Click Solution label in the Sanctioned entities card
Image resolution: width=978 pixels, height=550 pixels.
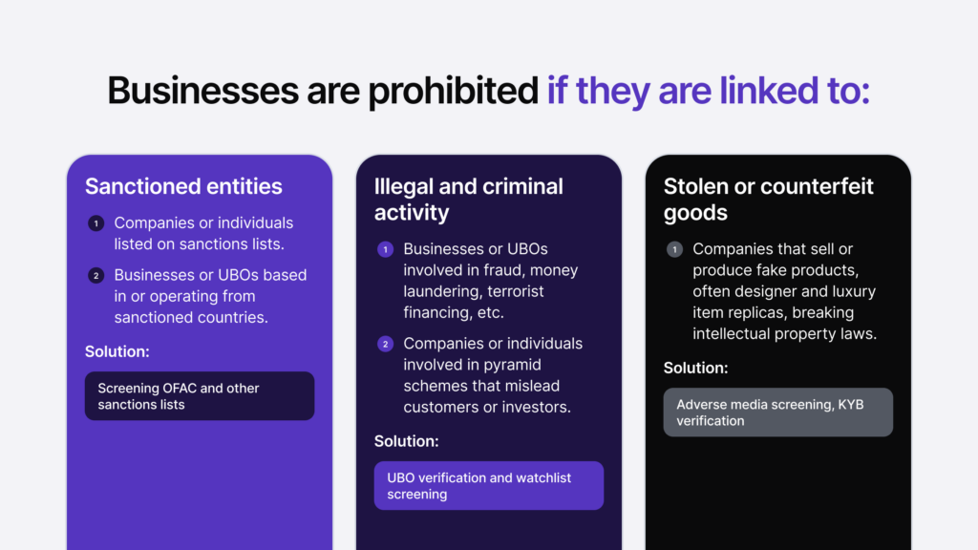[x=117, y=351]
